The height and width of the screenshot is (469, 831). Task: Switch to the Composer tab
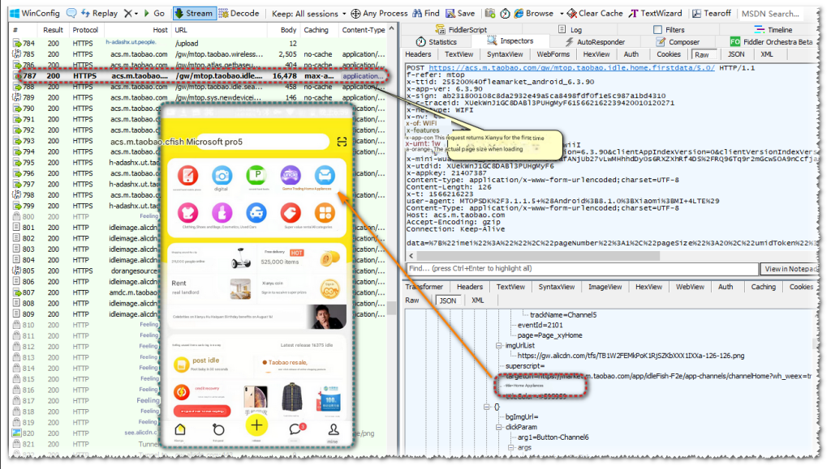[678, 42]
